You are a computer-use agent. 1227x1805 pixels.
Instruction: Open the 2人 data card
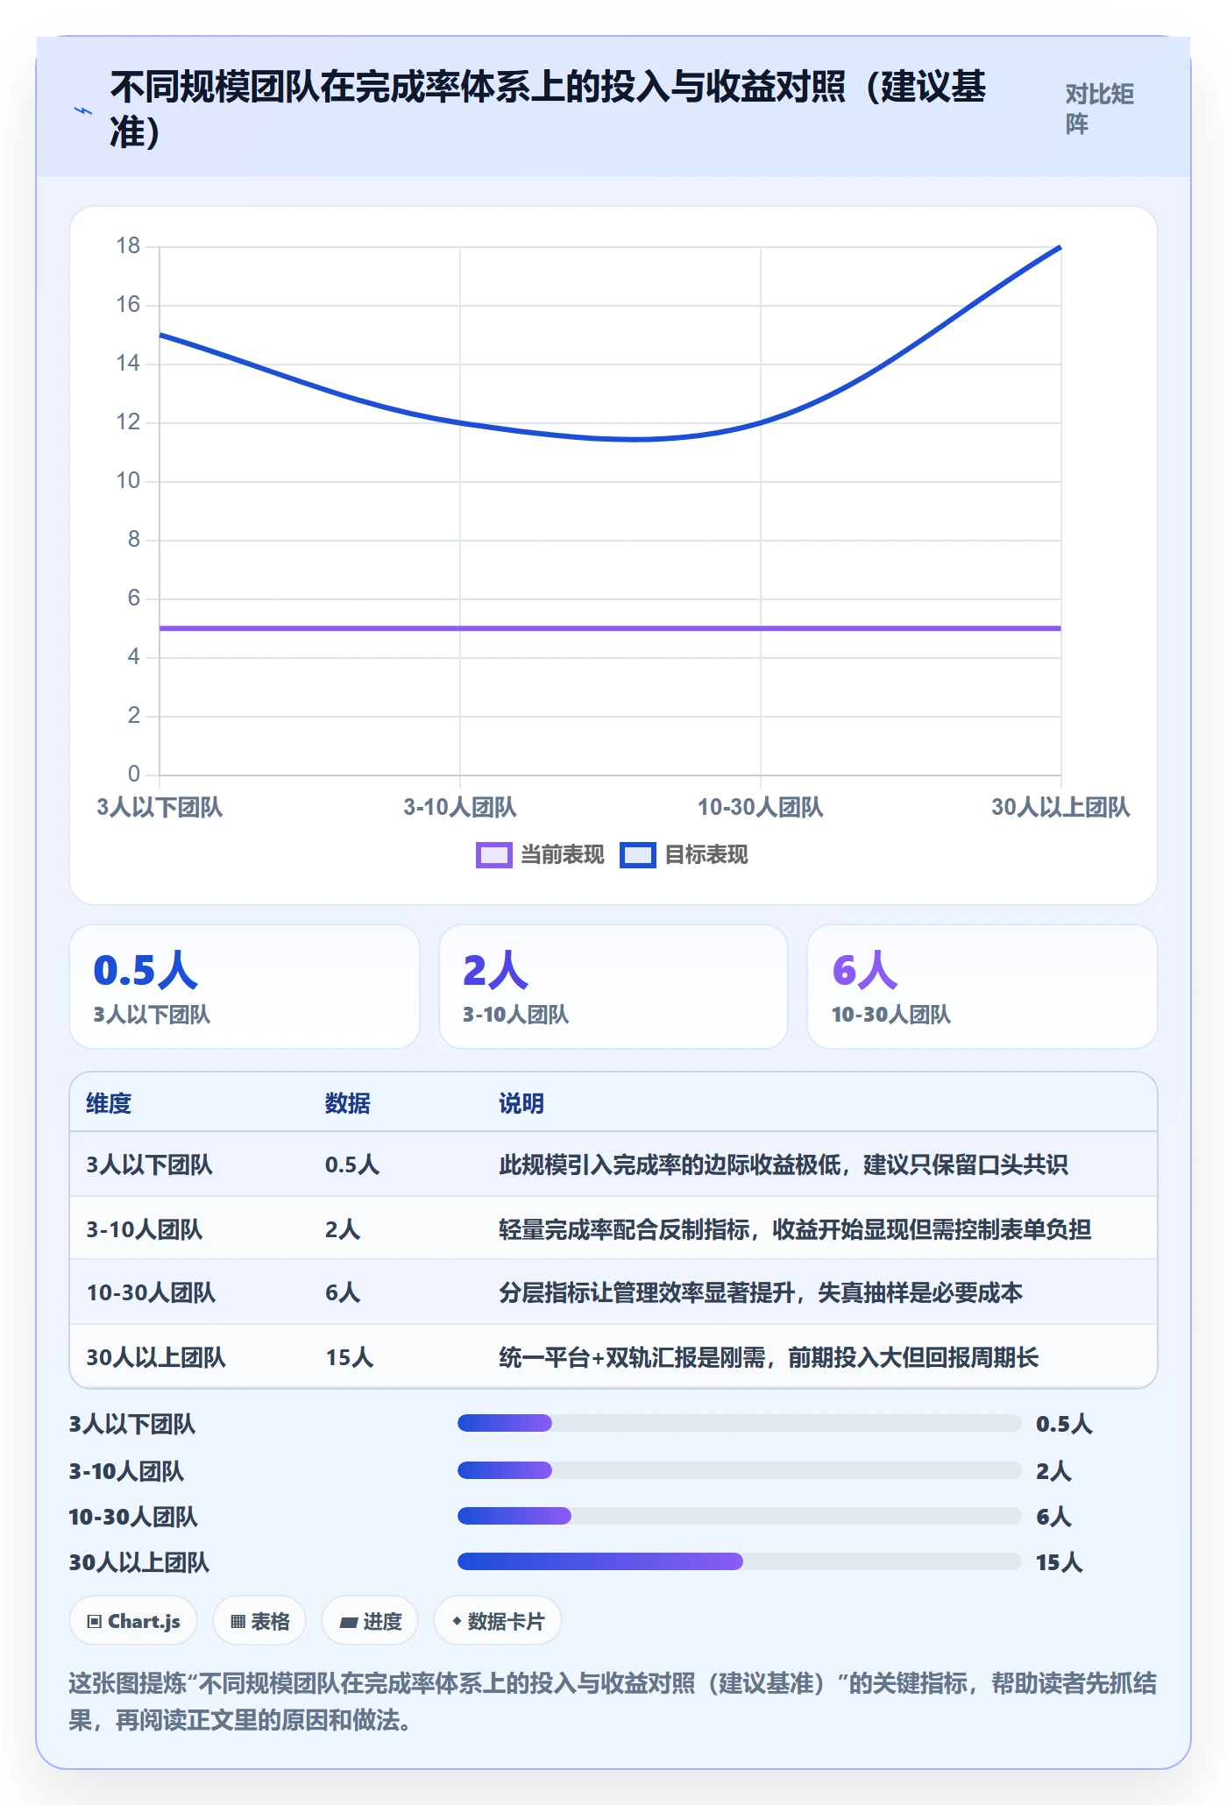613,987
